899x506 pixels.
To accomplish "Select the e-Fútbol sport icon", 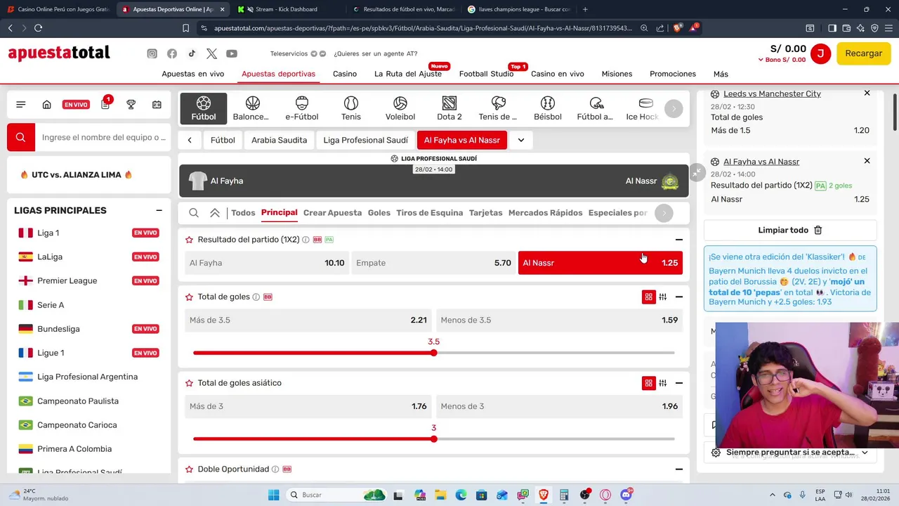I will pos(302,108).
